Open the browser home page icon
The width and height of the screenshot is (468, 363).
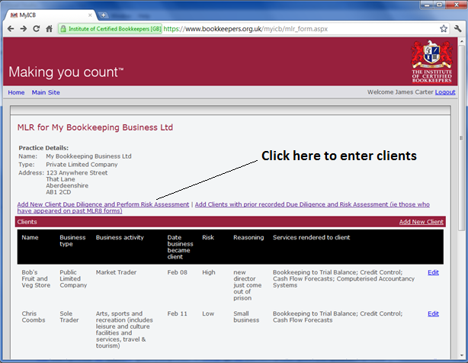50,29
